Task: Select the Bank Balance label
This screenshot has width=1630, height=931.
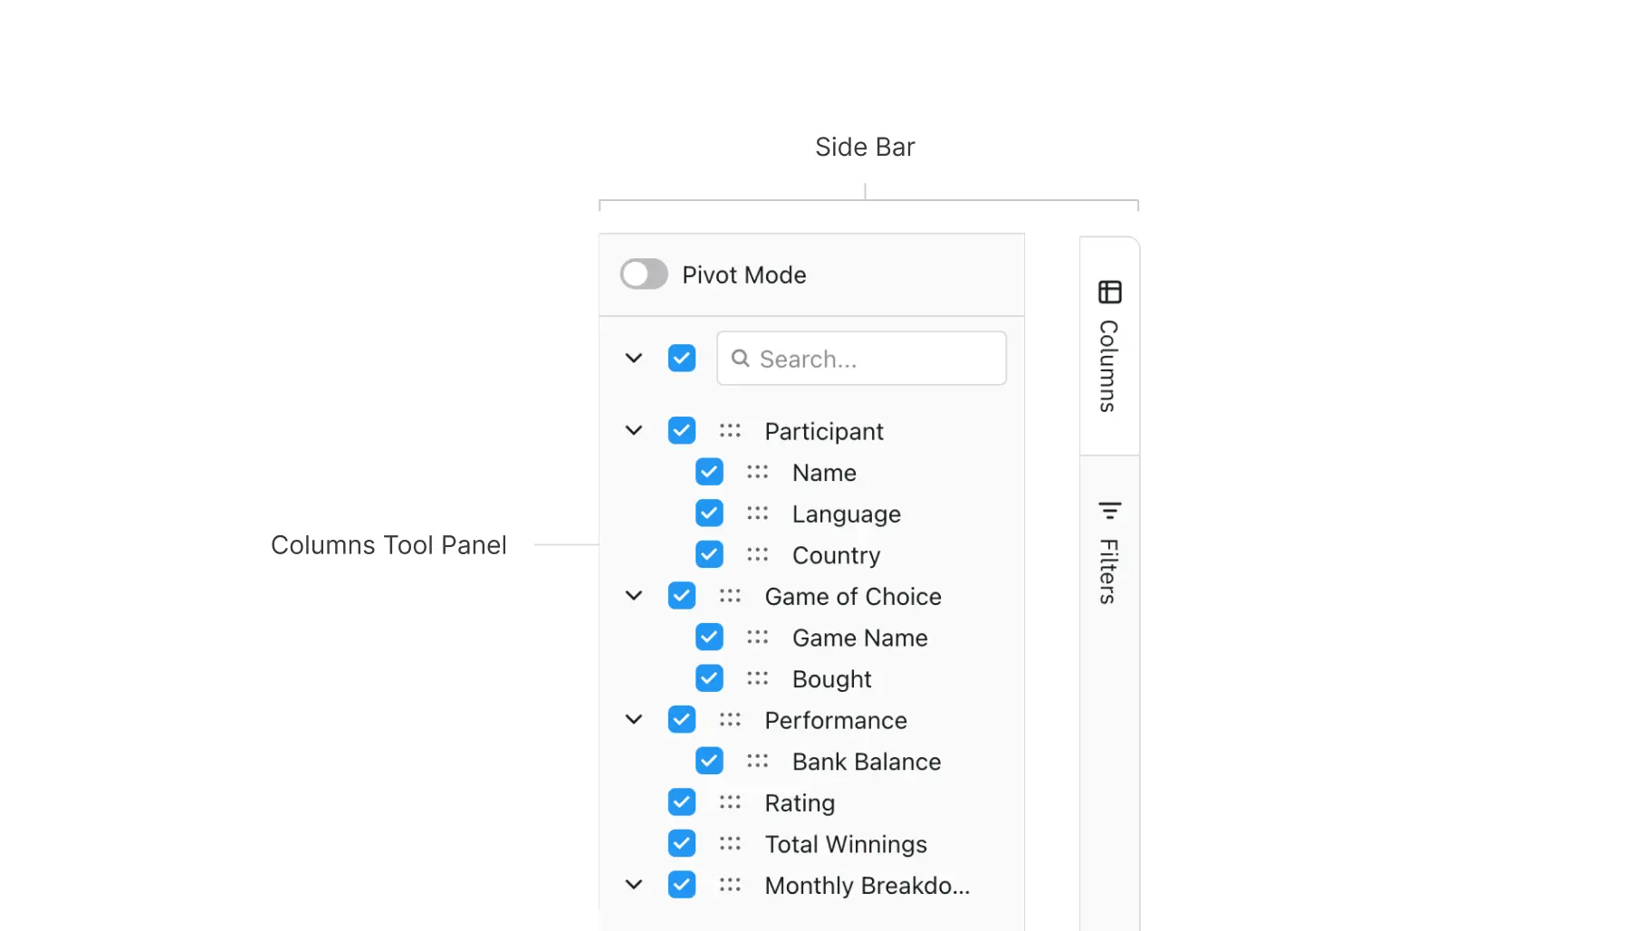Action: 867,762
